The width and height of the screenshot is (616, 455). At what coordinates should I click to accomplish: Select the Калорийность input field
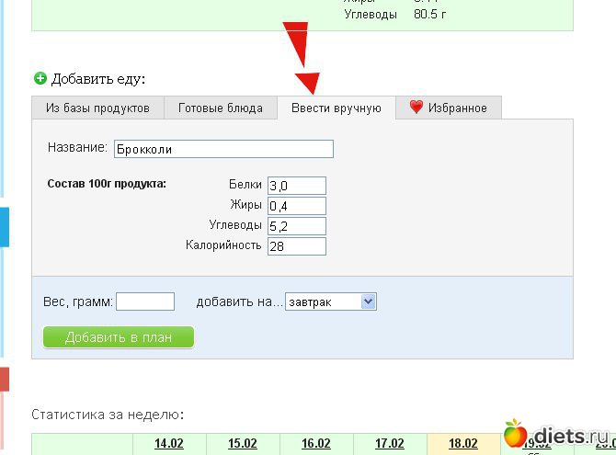pyautogui.click(x=296, y=246)
